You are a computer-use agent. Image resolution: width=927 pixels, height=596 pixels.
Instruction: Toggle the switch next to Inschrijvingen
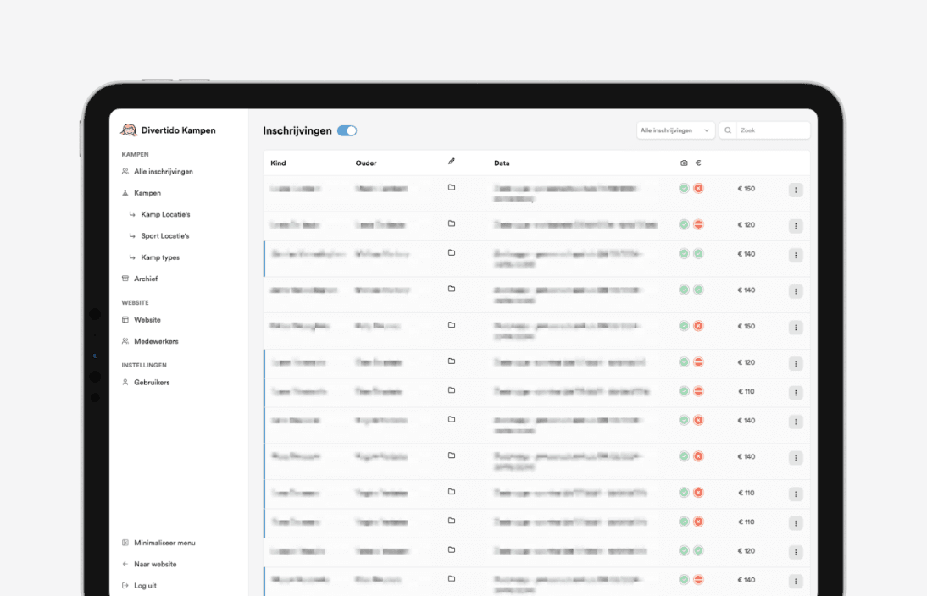(x=347, y=130)
